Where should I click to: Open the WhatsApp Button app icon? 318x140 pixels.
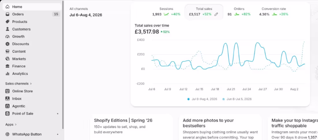(x=8, y=134)
